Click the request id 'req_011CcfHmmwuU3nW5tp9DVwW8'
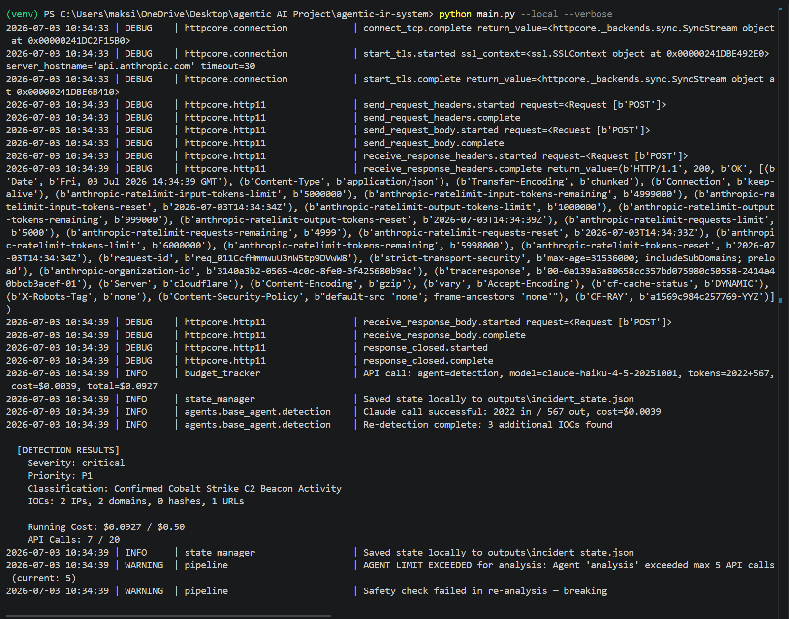 [x=271, y=258]
